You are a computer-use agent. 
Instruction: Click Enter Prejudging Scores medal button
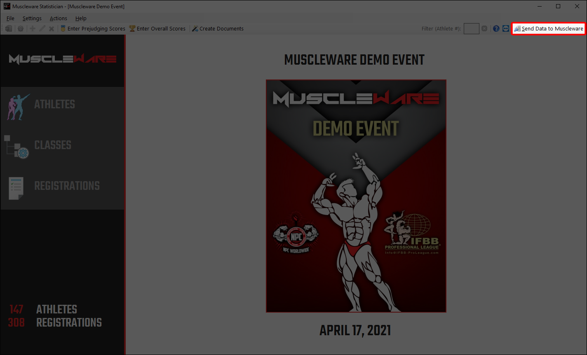(x=93, y=29)
